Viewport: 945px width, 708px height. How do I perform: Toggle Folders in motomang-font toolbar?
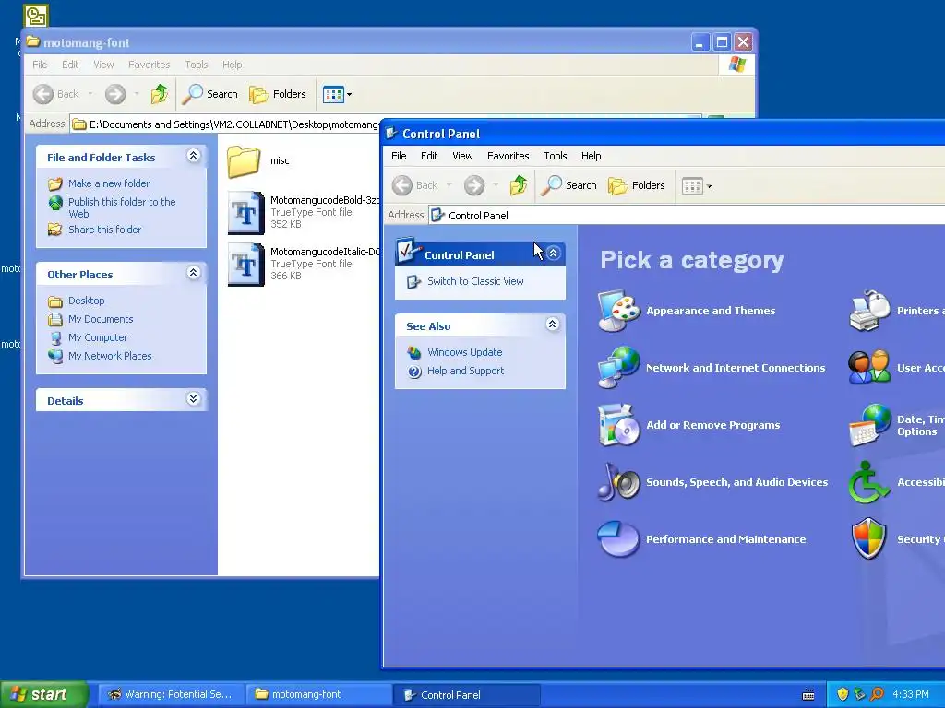(x=277, y=94)
